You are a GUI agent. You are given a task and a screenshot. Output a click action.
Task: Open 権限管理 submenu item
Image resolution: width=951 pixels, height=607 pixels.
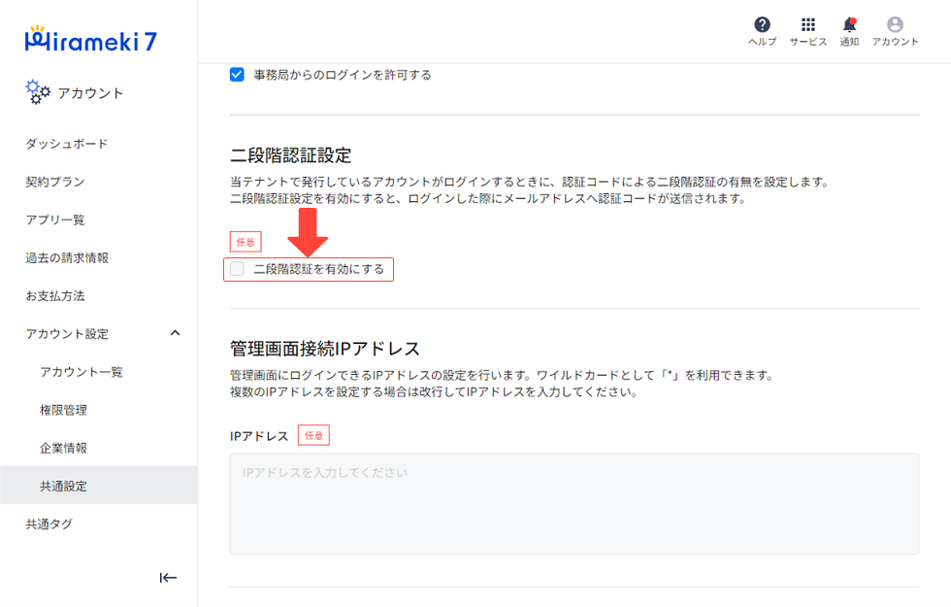click(64, 410)
